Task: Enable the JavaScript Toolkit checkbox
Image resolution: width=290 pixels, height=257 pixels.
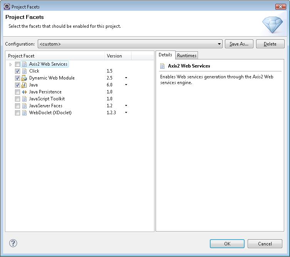Action: [x=17, y=99]
